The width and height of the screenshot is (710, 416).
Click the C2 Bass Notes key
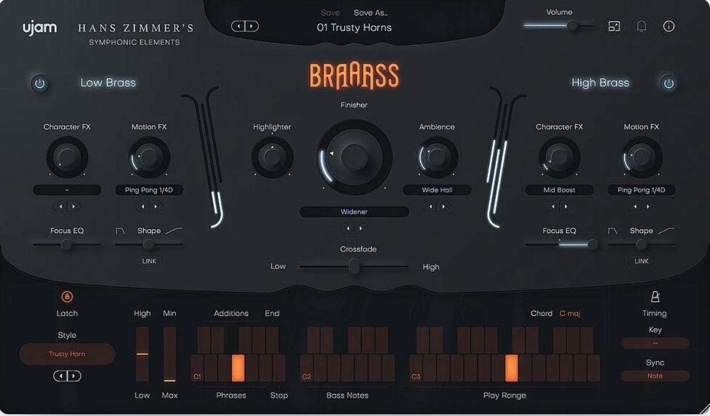click(307, 368)
